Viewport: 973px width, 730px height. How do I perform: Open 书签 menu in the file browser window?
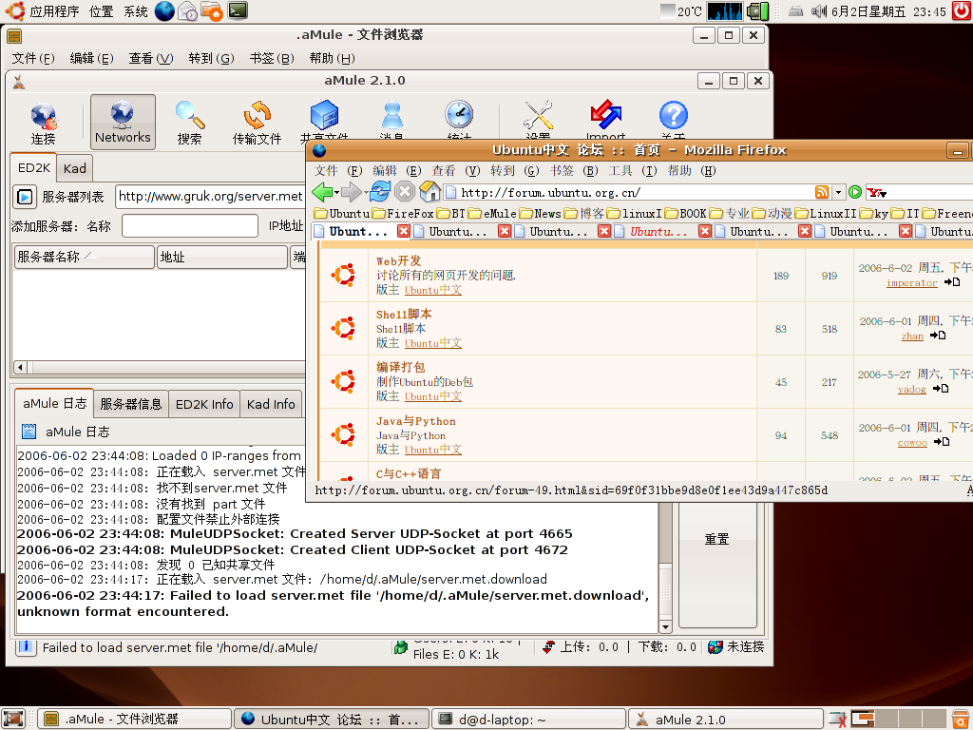(x=271, y=58)
